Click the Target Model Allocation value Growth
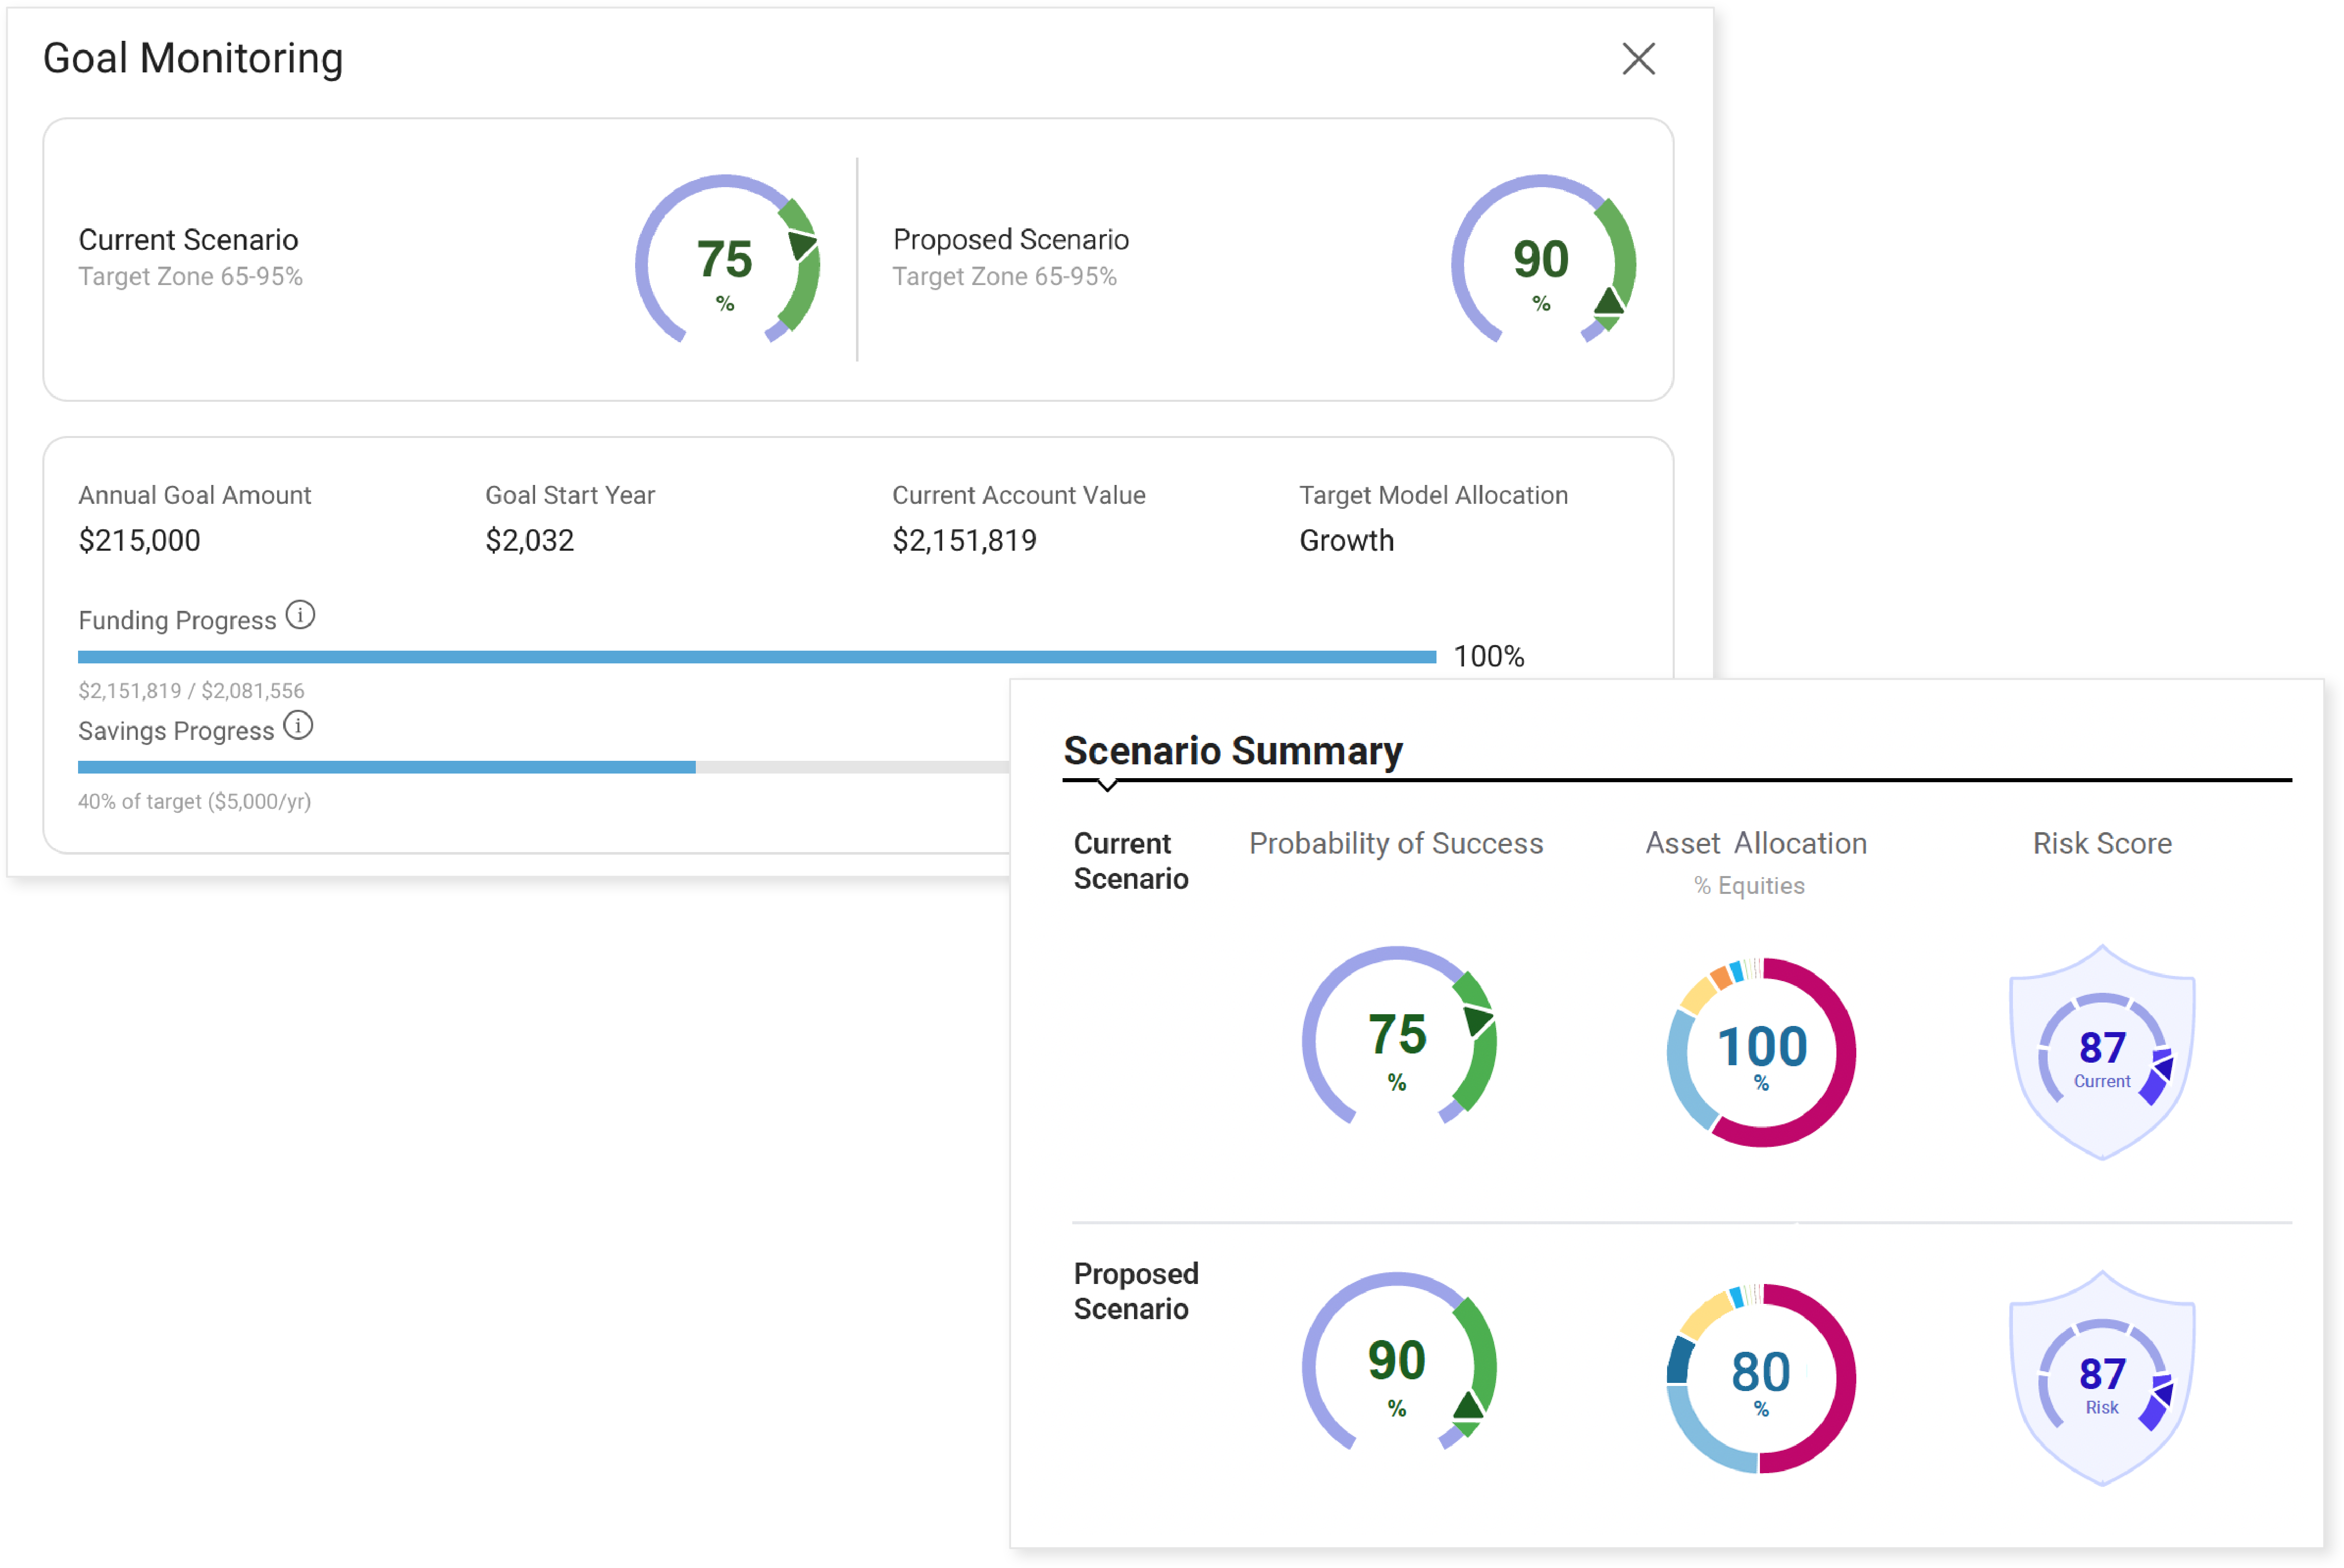The image size is (2344, 1568). click(1347, 541)
